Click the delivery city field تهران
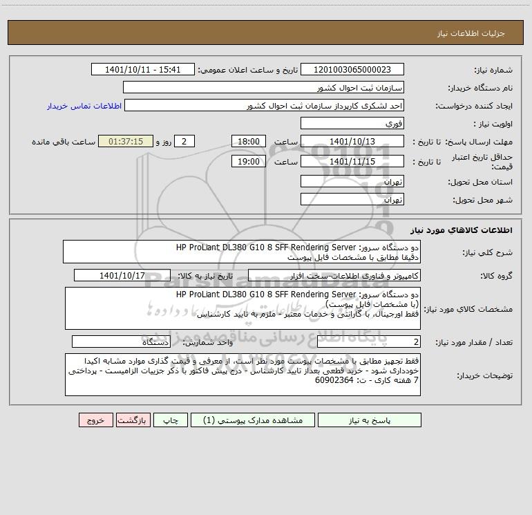This screenshot has width=532, height=515. click(352, 199)
